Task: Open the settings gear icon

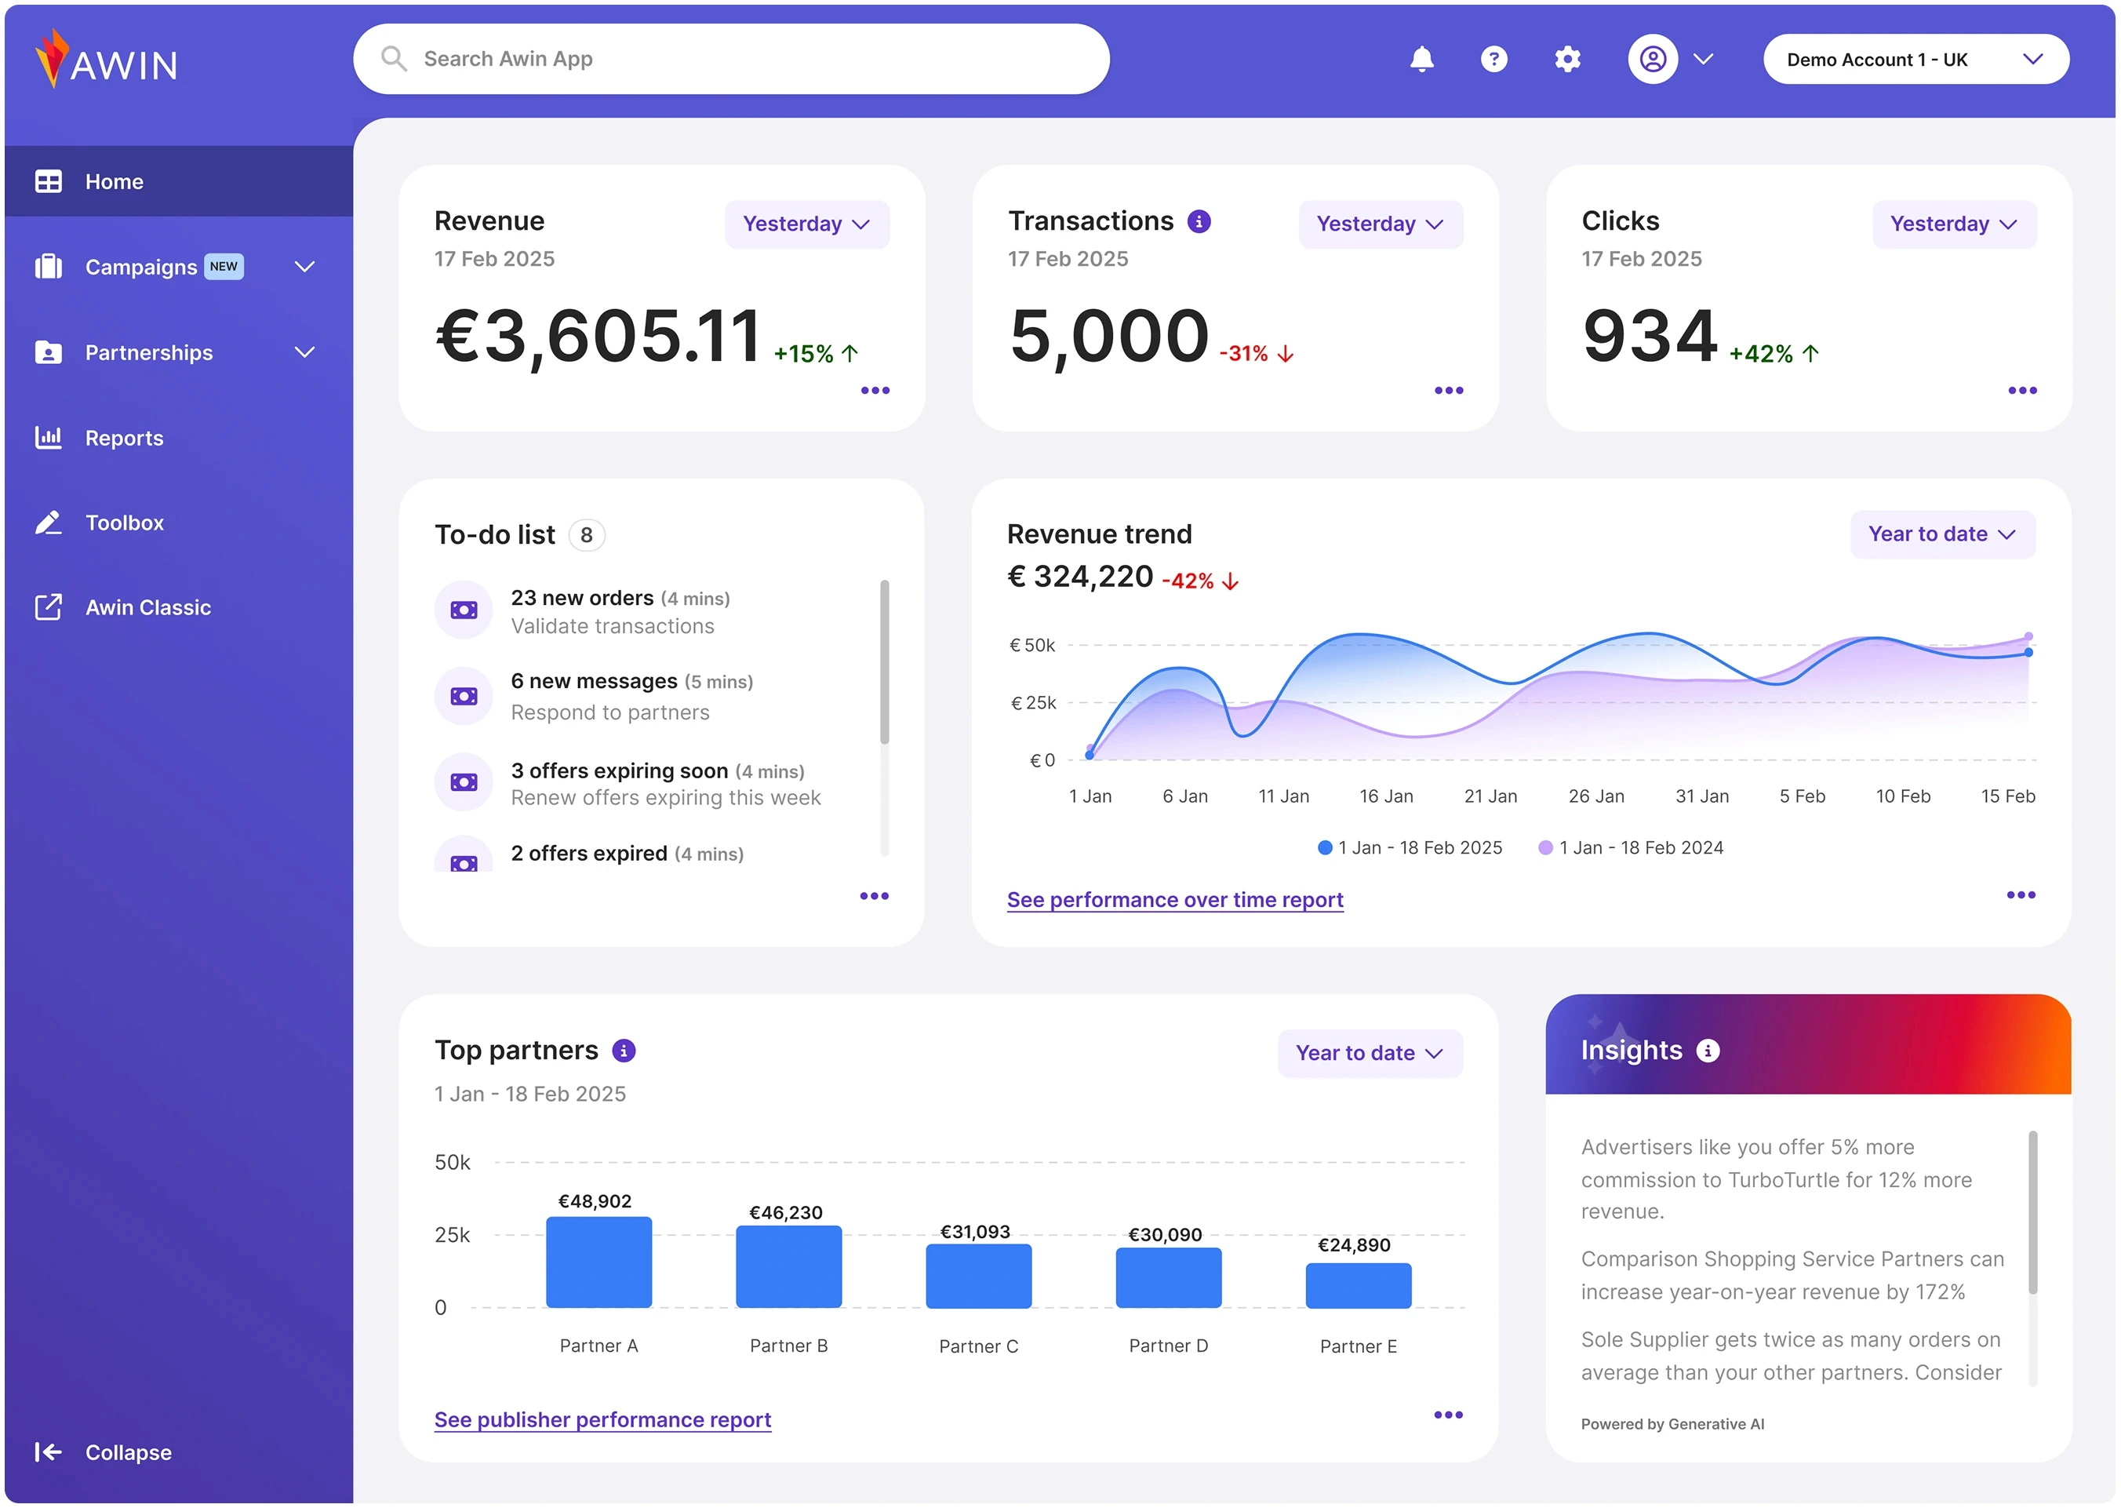Action: click(x=1567, y=60)
